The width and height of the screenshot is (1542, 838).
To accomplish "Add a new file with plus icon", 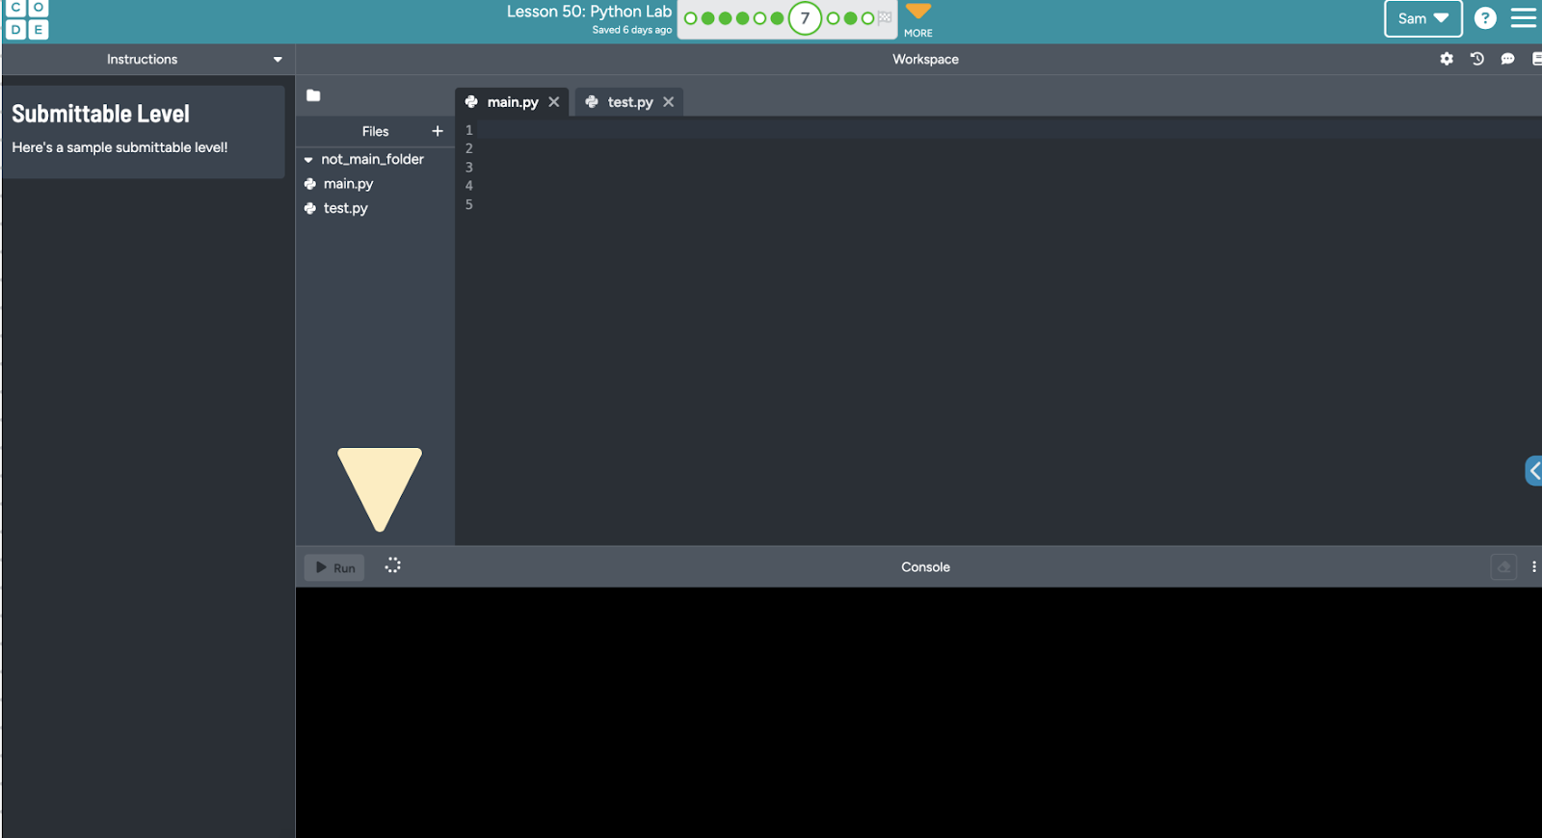I will (x=438, y=131).
